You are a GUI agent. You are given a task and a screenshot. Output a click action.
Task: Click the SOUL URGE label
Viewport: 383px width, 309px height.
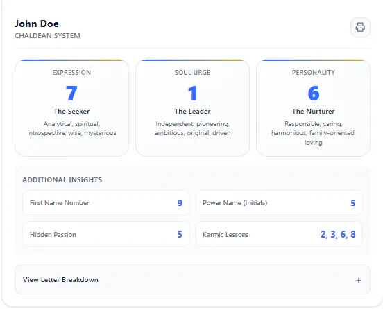point(192,73)
